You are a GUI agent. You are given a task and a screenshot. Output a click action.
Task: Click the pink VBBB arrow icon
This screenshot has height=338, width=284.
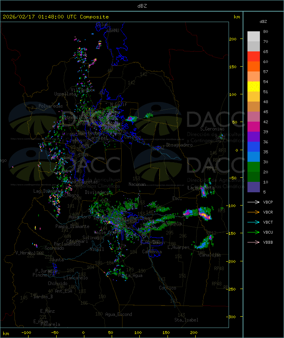pos(253,242)
